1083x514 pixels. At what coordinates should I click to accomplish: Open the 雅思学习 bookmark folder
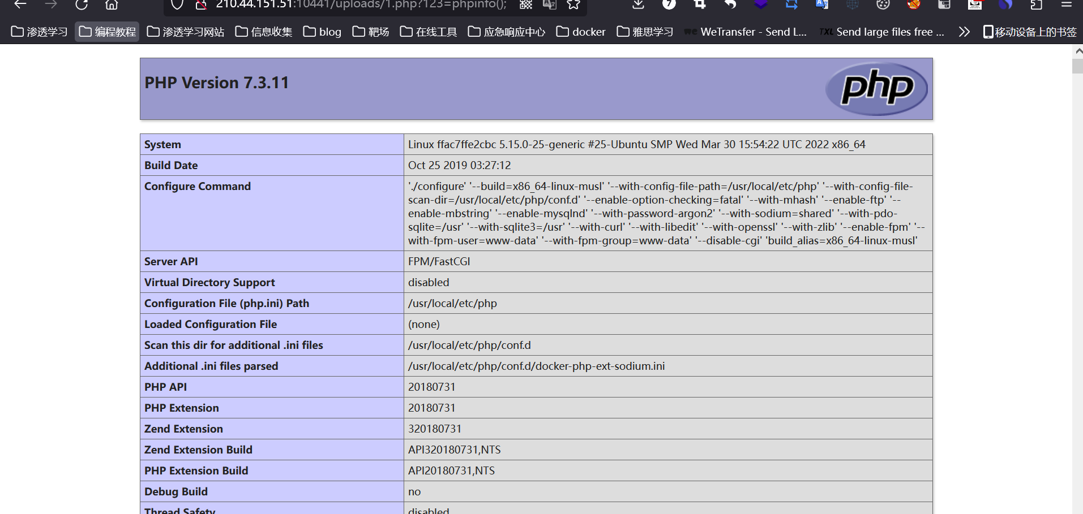click(645, 32)
